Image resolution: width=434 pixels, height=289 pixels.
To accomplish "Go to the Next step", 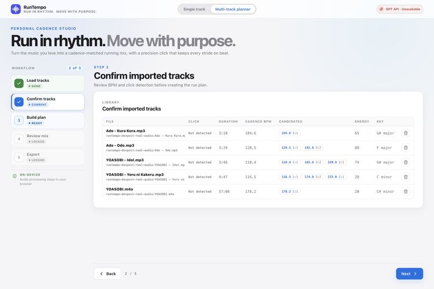I will [x=409, y=273].
